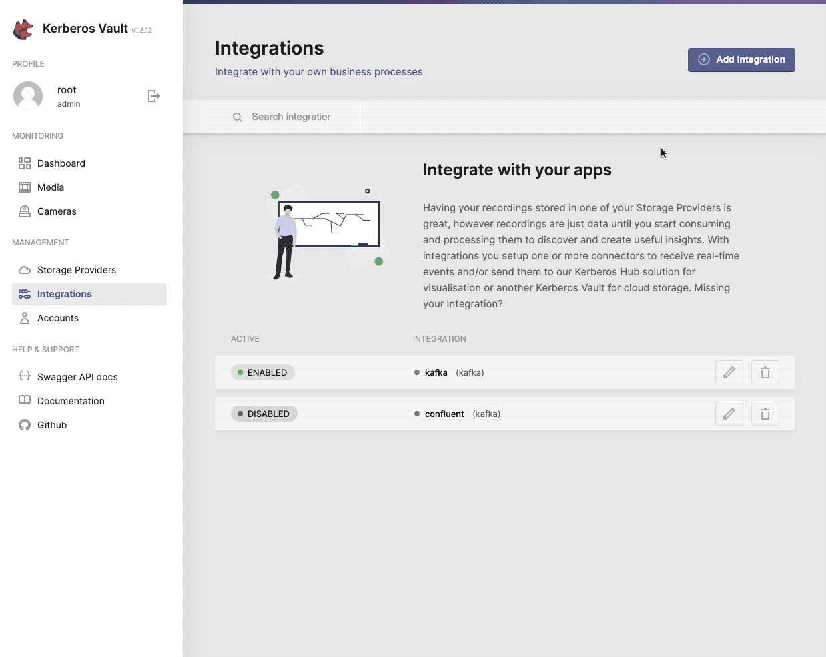The width and height of the screenshot is (826, 657).
Task: Enable the confluent integration via its DISABLED badge
Action: click(x=264, y=414)
